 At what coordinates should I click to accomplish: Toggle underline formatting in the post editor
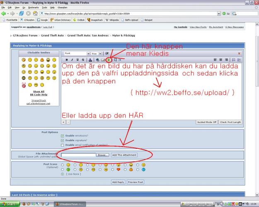(x=77, y=60)
